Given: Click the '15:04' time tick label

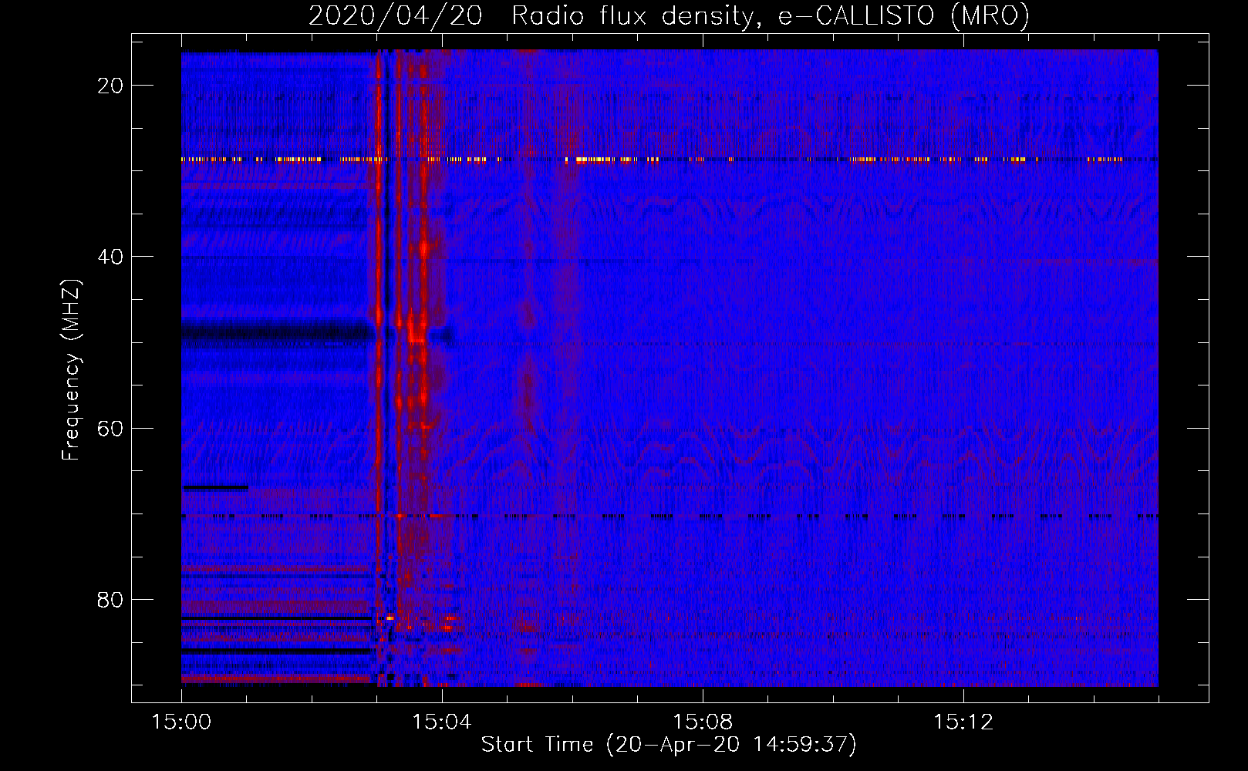Looking at the screenshot, I should [x=441, y=722].
